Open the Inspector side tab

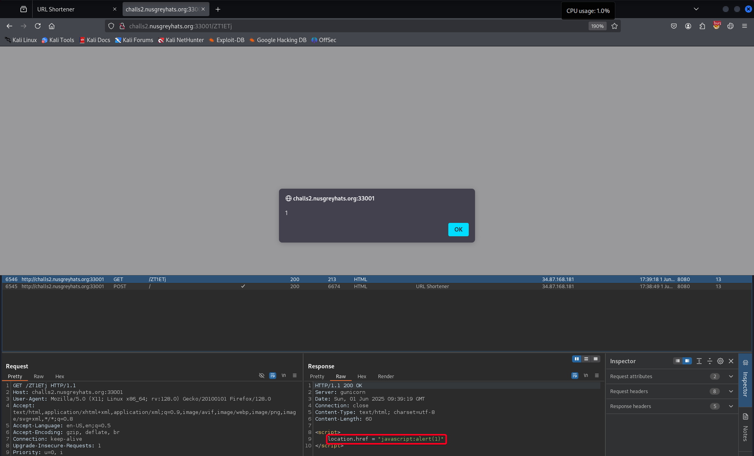(x=745, y=380)
